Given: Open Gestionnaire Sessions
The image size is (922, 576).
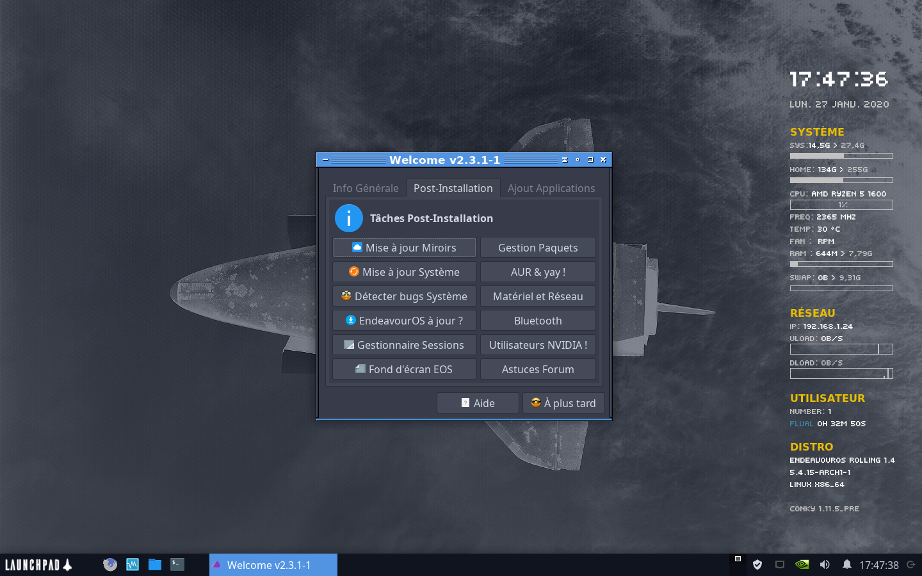Looking at the screenshot, I should 405,345.
